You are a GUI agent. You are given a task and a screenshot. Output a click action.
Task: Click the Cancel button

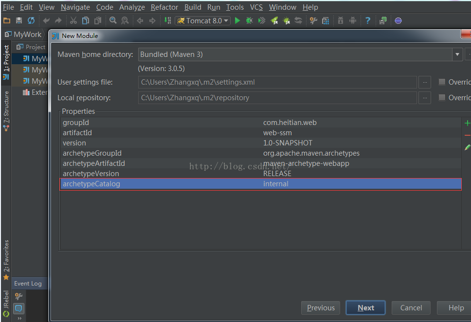click(x=411, y=308)
